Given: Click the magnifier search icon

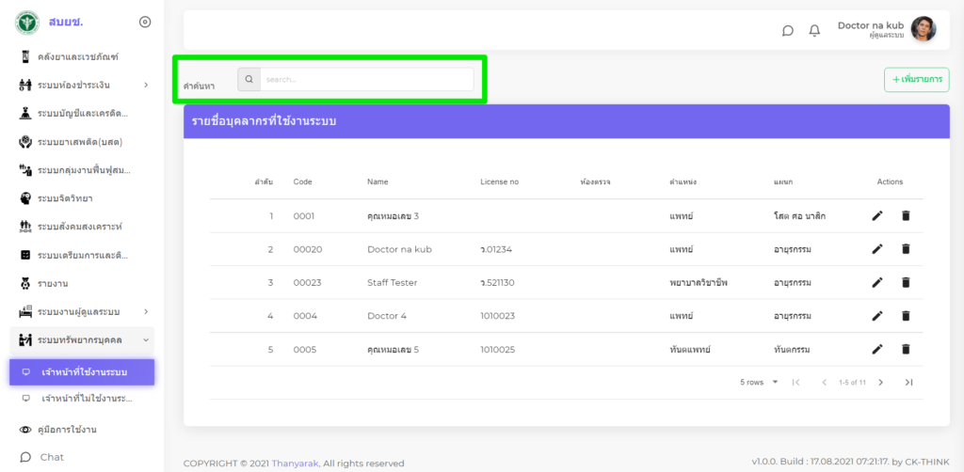Looking at the screenshot, I should [x=249, y=80].
